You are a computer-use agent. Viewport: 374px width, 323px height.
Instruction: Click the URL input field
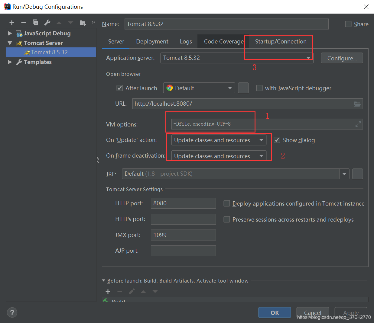(x=247, y=104)
